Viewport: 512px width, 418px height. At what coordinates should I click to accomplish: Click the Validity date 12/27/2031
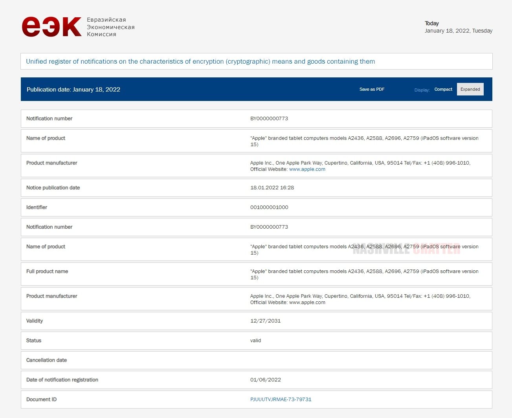click(x=265, y=321)
